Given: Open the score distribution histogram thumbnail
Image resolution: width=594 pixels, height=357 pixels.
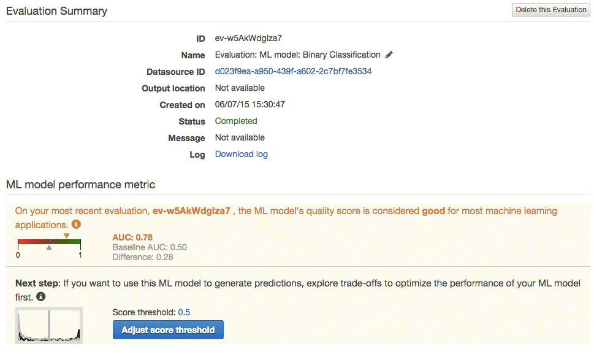Looking at the screenshot, I should 49,326.
